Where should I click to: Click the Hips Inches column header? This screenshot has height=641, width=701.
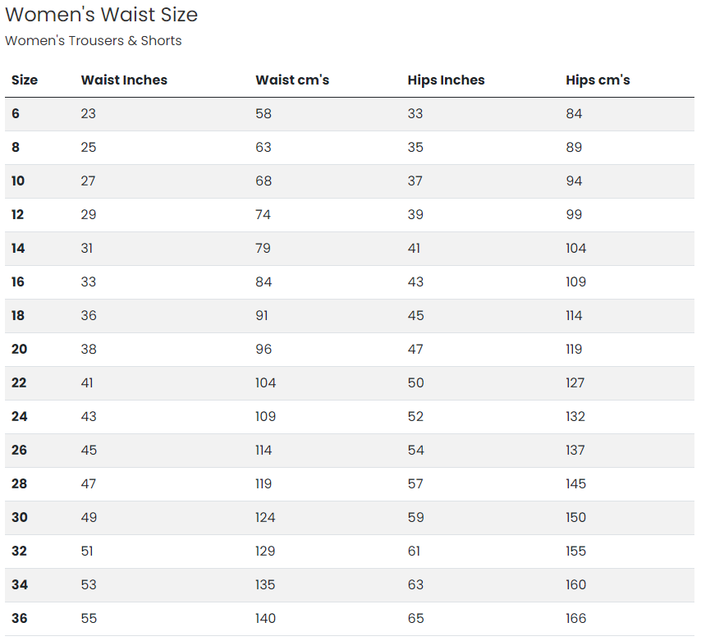point(447,80)
